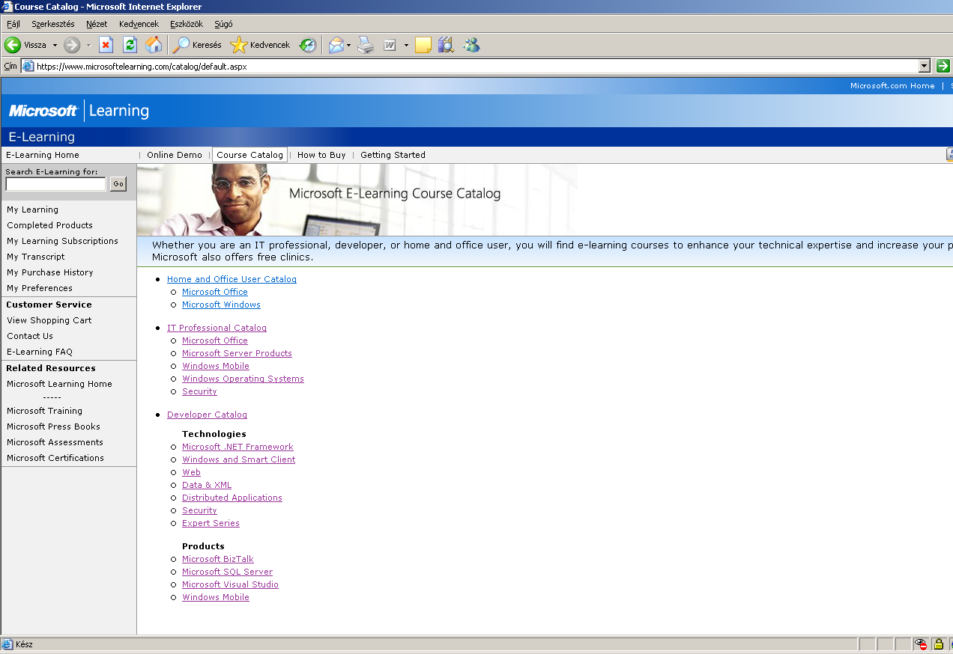Image resolution: width=953 pixels, height=654 pixels.
Task: Print the page with the printer icon
Action: tap(365, 45)
